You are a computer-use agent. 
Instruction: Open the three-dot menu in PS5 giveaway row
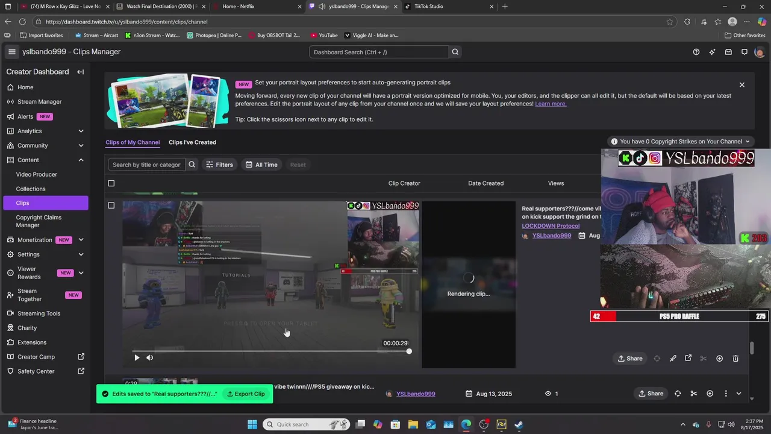pos(725,394)
